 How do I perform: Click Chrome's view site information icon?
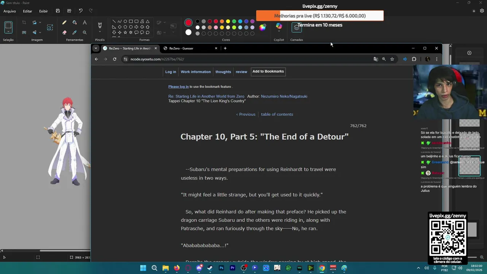point(125,59)
